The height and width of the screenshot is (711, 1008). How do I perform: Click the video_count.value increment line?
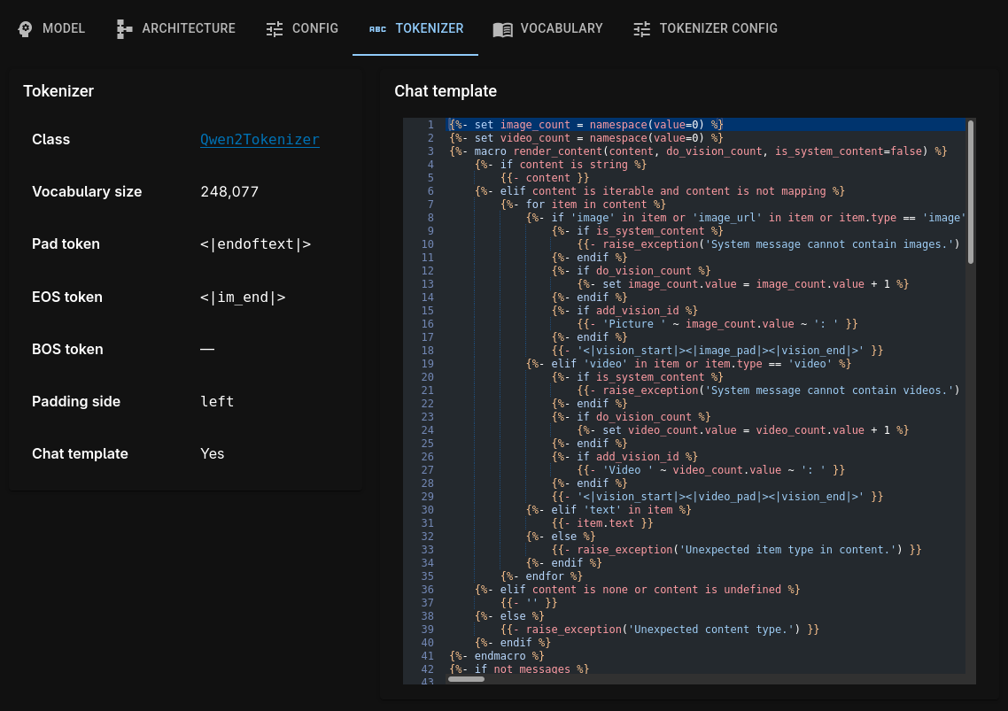point(742,430)
